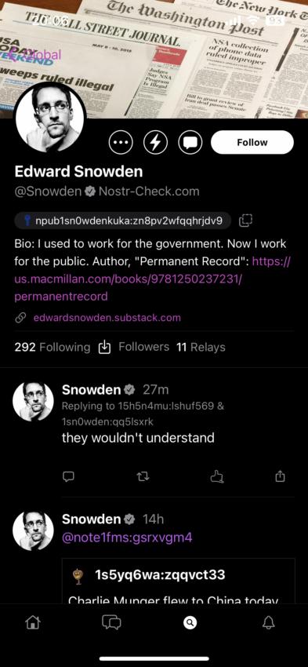
Task: Repost the 'they wouldn't understand' note
Action: point(143,477)
